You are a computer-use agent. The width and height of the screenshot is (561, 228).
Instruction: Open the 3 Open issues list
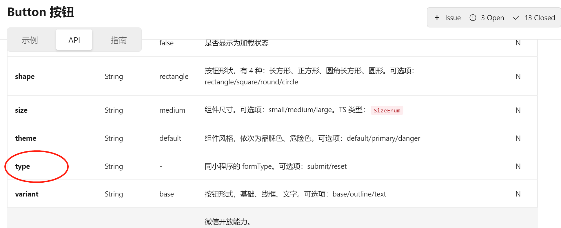(487, 18)
